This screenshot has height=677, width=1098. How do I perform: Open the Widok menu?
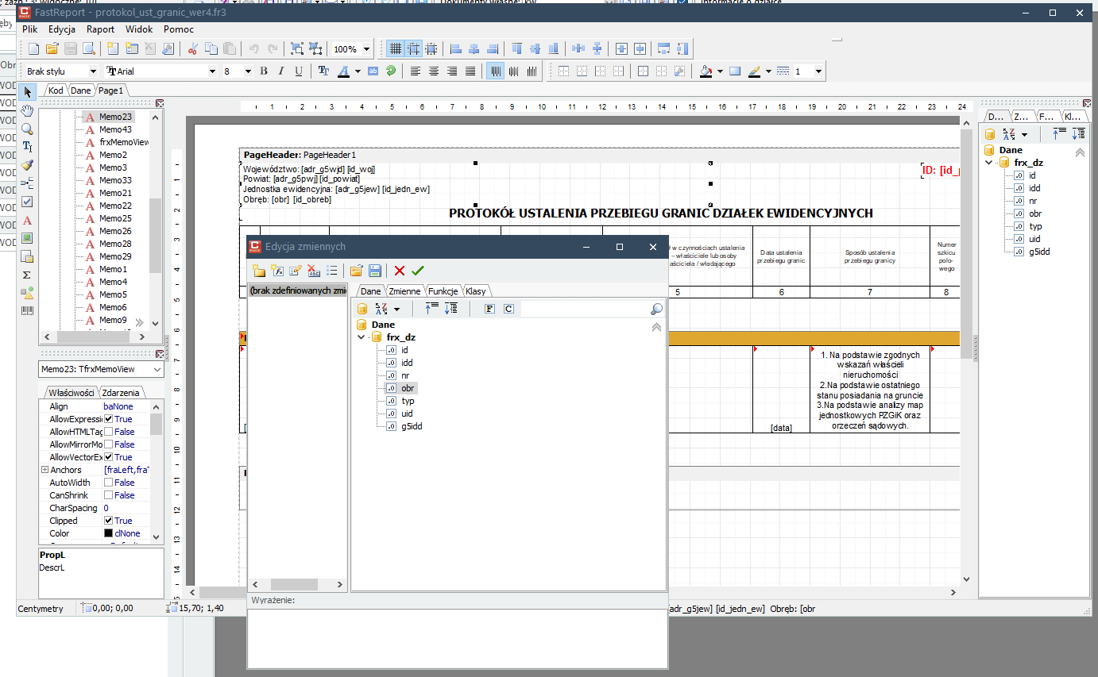tap(139, 29)
